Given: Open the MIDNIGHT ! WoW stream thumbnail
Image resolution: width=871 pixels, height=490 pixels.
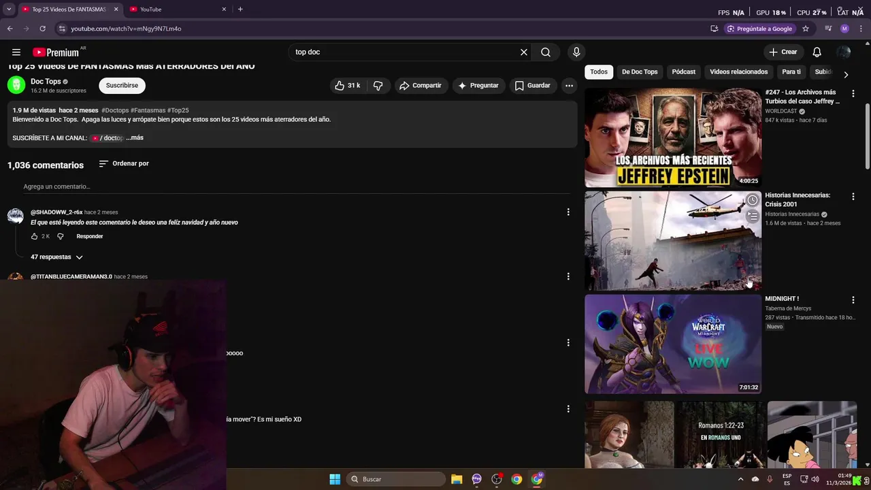Looking at the screenshot, I should (x=673, y=344).
